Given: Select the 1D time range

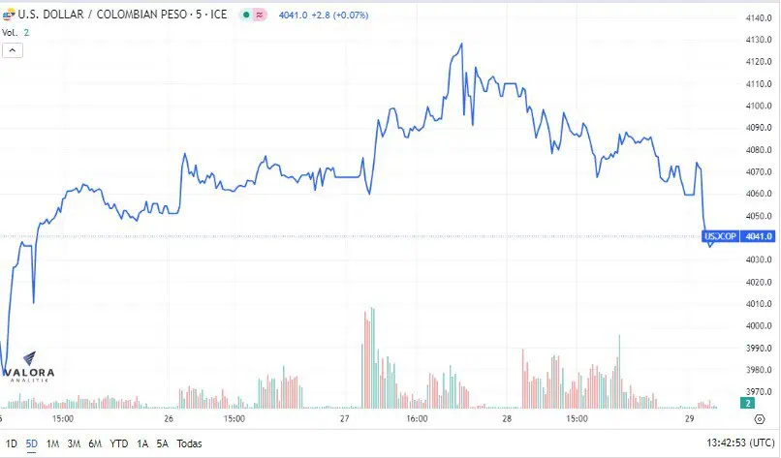Looking at the screenshot, I should click(11, 443).
